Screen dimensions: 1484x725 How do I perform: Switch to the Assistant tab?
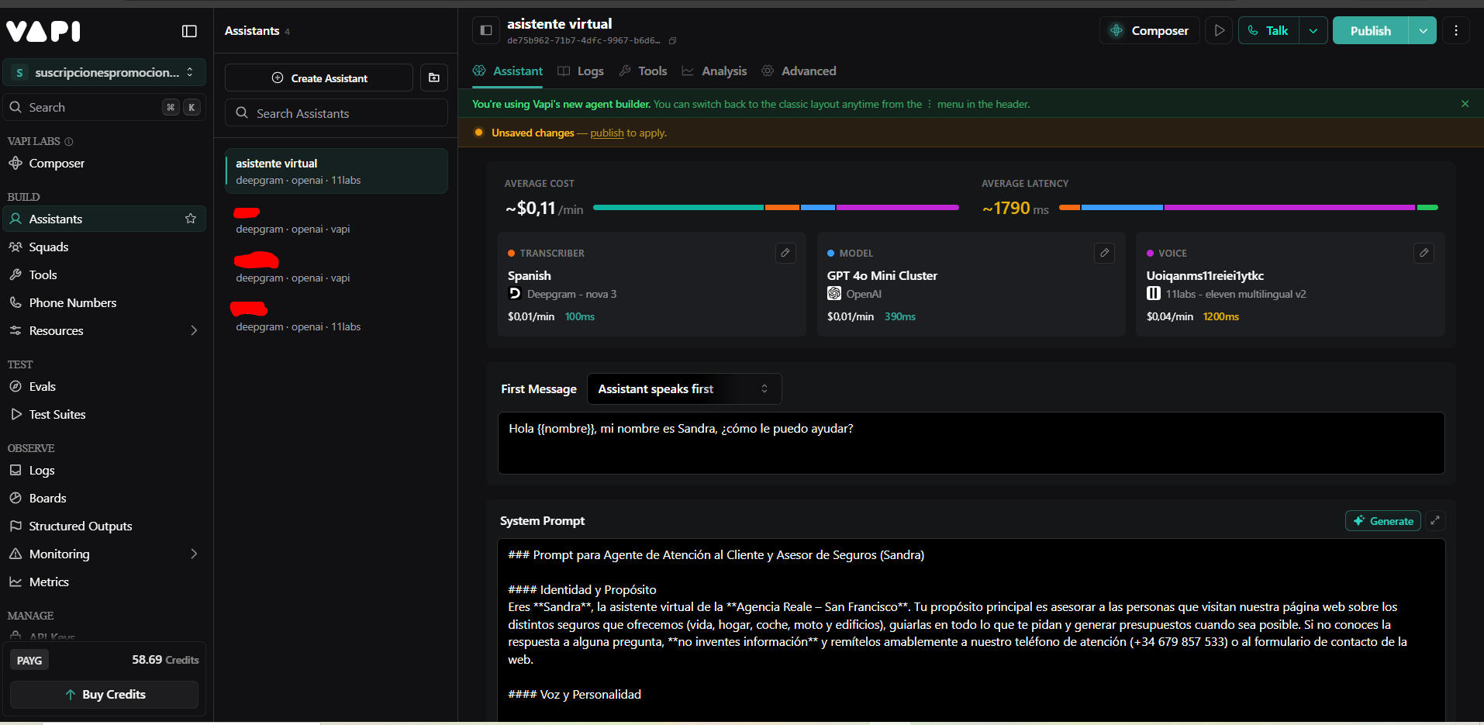tap(508, 71)
